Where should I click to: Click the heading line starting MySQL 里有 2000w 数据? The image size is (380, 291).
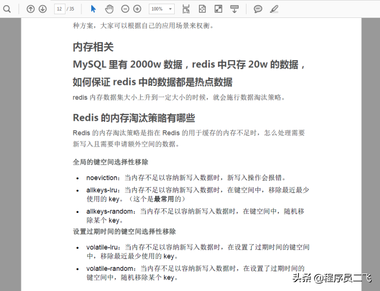pos(189,64)
